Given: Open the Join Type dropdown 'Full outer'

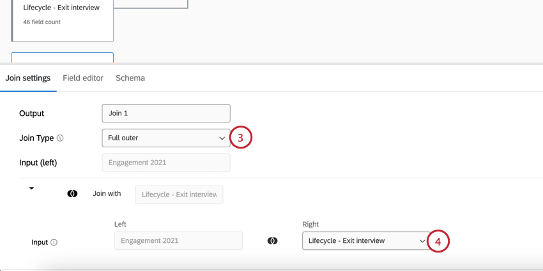Looking at the screenshot, I should (x=166, y=138).
